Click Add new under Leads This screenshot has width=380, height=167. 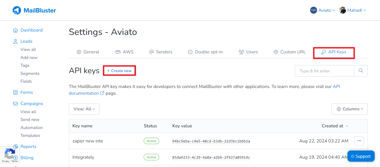29,58
